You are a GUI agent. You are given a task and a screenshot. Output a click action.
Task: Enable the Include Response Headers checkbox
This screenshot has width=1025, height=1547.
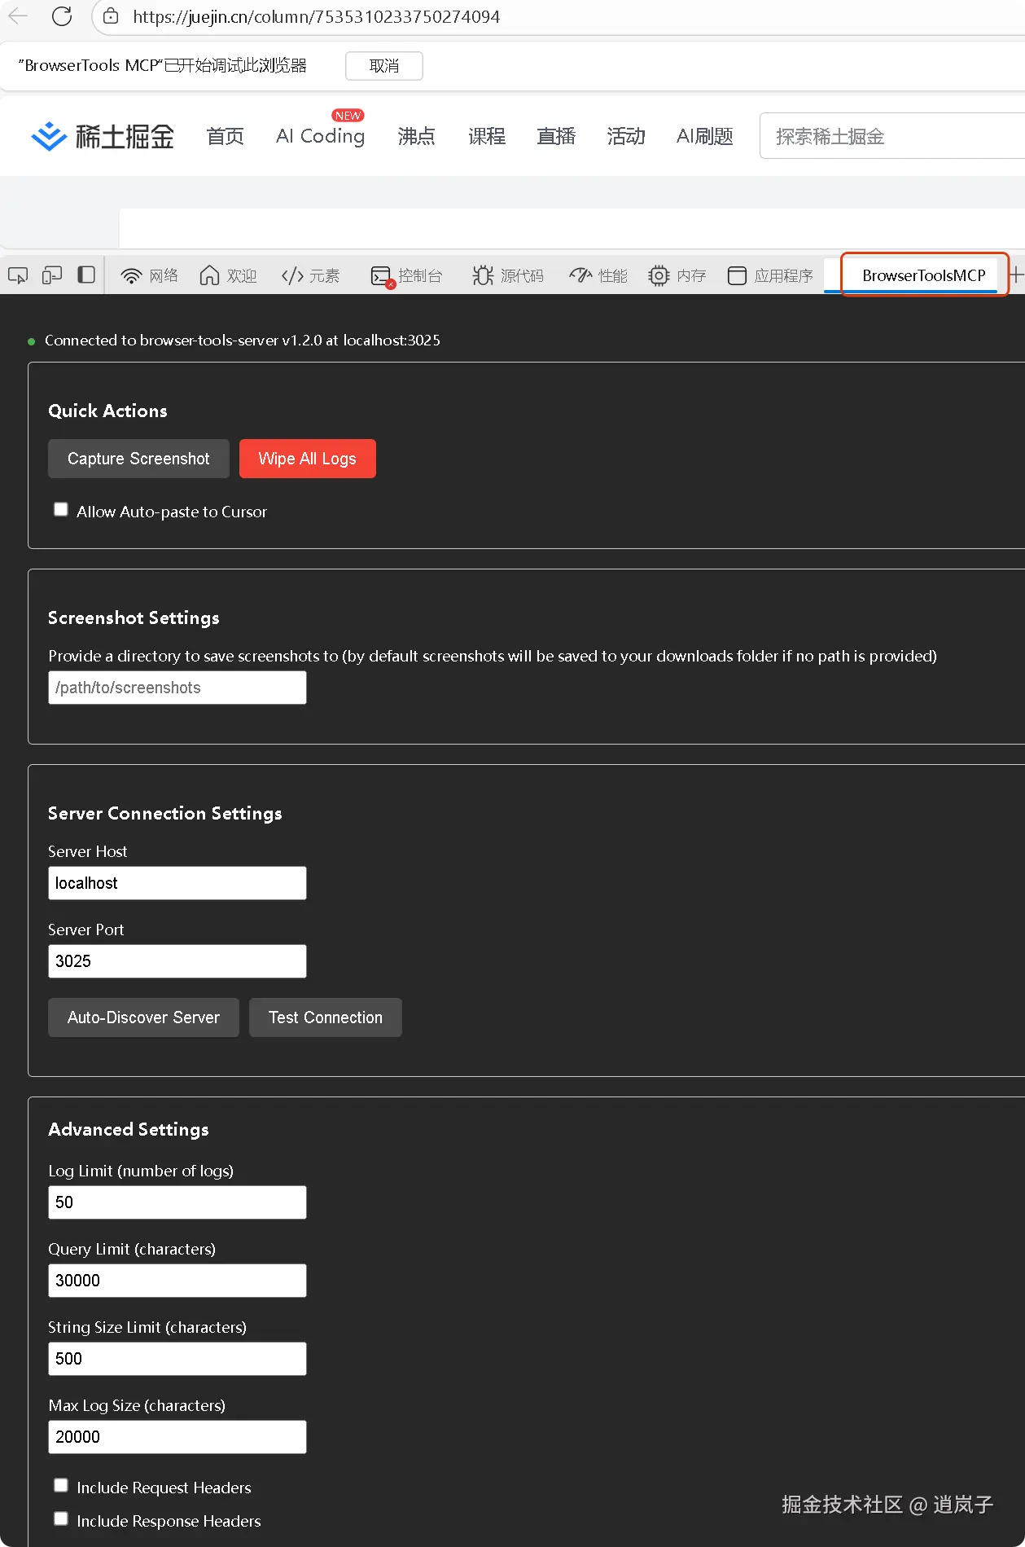coord(61,1519)
